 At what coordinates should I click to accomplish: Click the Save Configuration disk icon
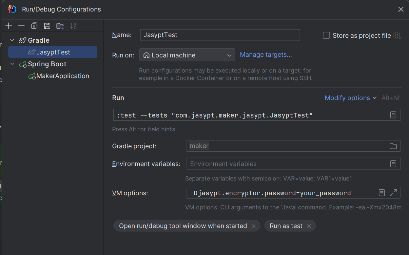click(x=47, y=26)
